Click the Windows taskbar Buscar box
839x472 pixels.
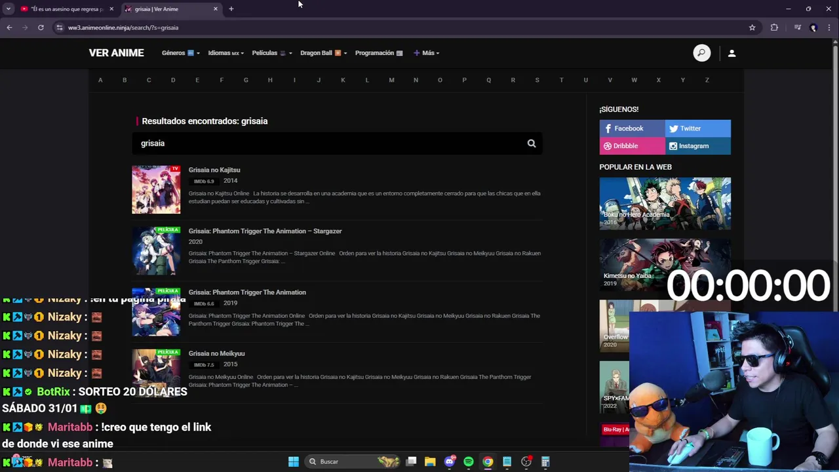pos(354,462)
